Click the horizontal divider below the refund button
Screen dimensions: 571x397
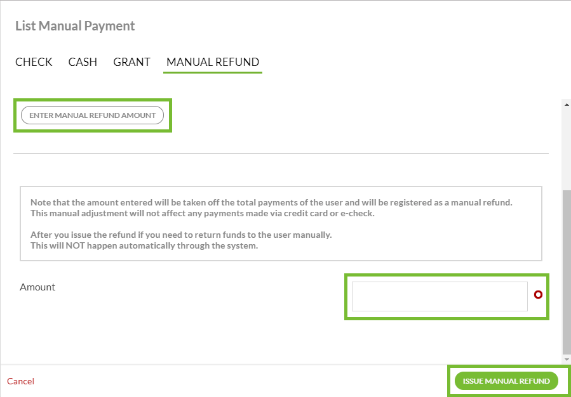coord(281,153)
